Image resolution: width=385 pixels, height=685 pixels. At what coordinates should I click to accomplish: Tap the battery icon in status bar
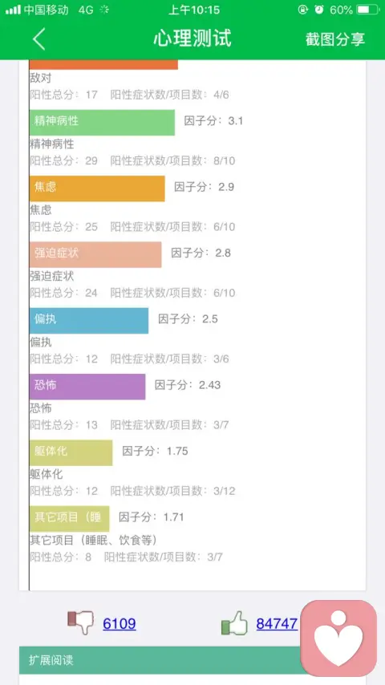[x=368, y=10]
